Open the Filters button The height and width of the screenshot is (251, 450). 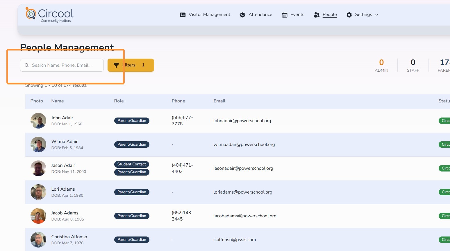click(131, 65)
